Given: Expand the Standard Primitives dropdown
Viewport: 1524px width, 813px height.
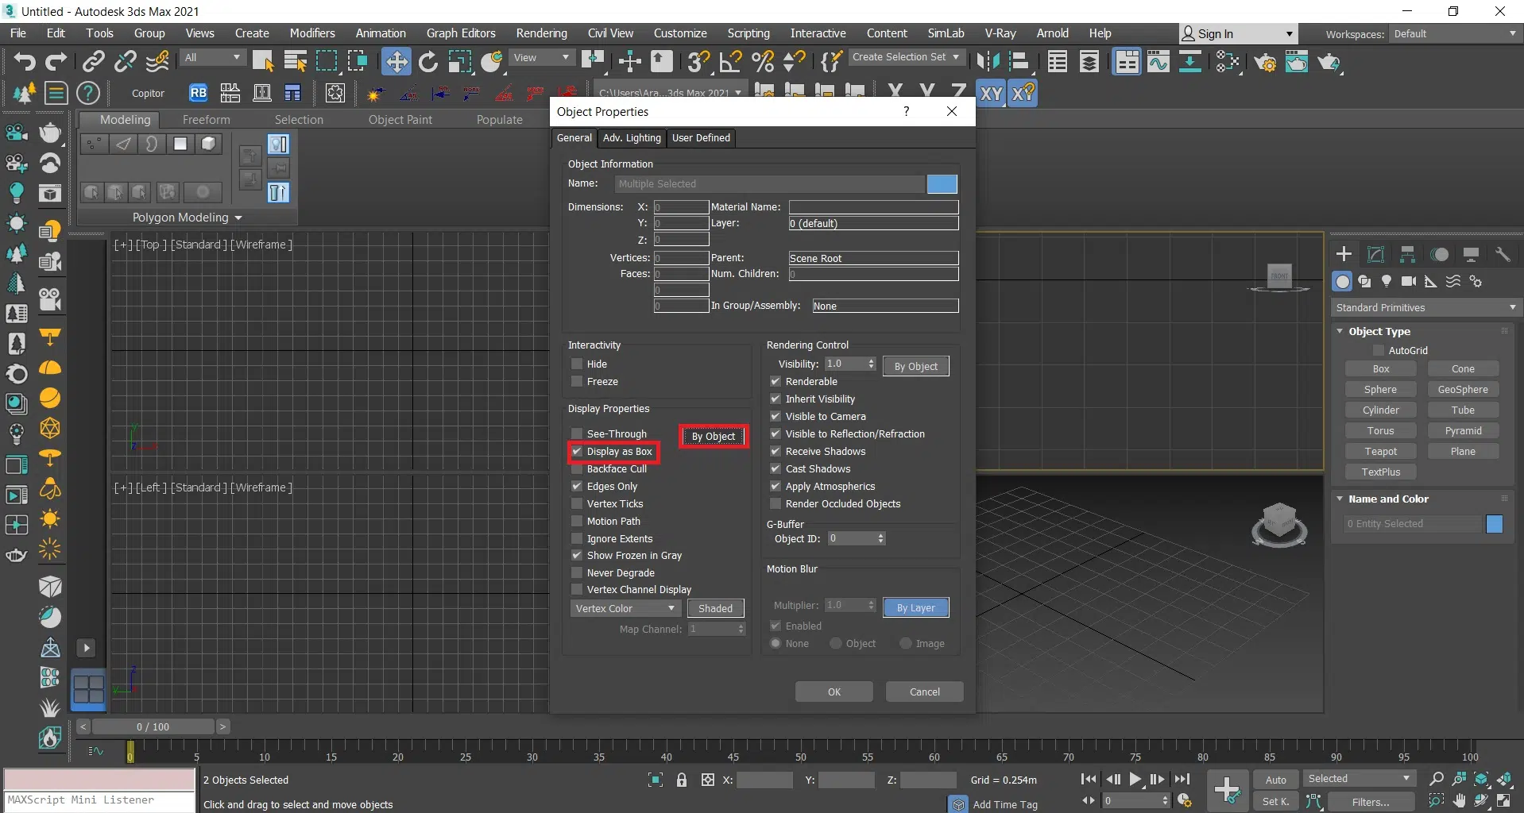Looking at the screenshot, I should (x=1425, y=308).
